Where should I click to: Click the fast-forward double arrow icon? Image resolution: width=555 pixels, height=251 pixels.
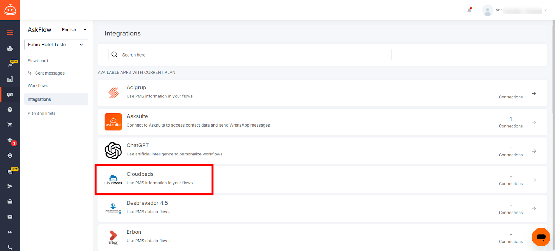[x=10, y=232]
